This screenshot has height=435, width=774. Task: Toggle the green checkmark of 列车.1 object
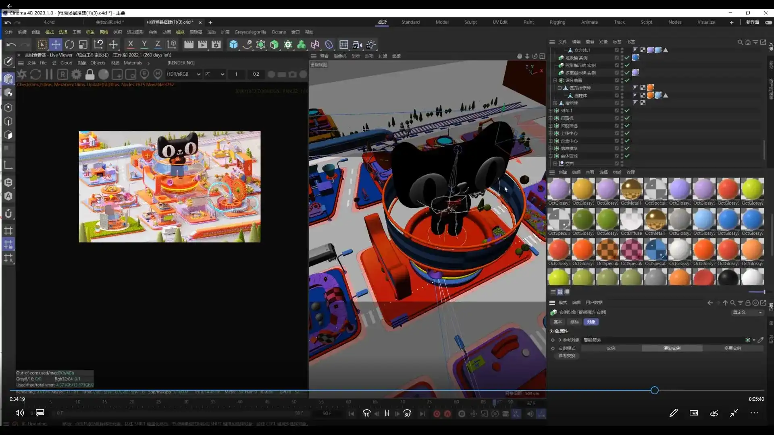coord(627,110)
